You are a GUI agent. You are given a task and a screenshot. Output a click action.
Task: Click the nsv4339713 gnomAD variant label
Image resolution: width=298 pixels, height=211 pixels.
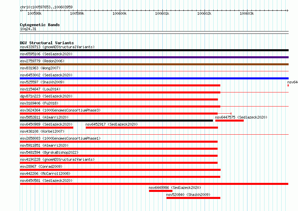(57, 47)
